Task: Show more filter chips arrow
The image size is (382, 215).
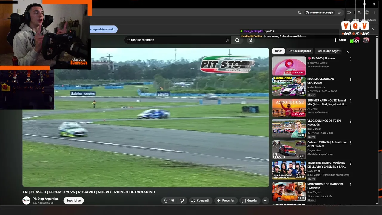Action: click(347, 52)
